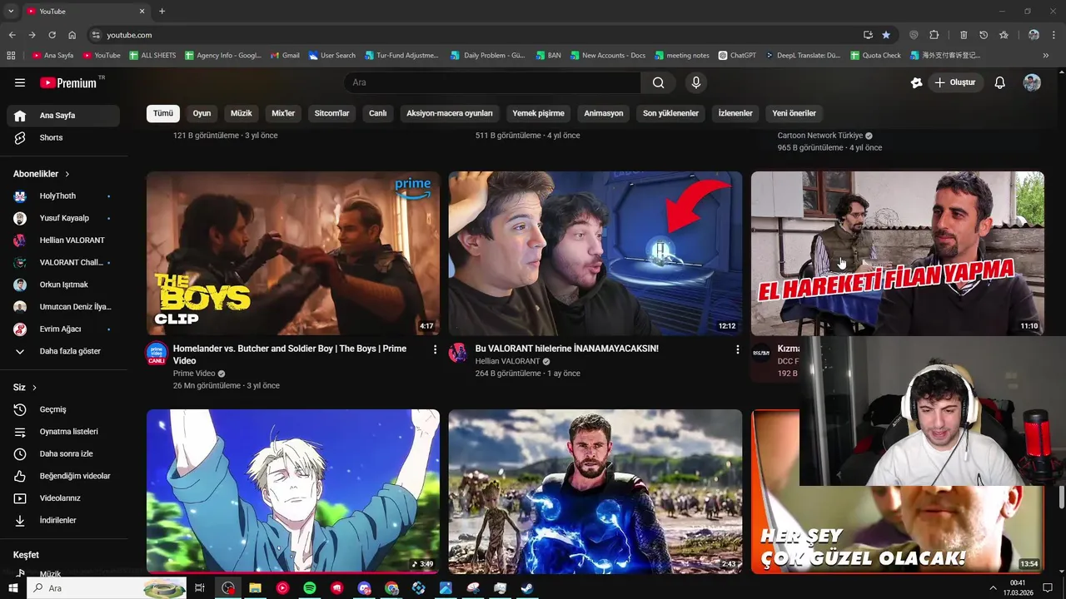Screen dimensions: 1066x599
Task: Select the Sitcom'lar filter chip
Action: pos(331,113)
